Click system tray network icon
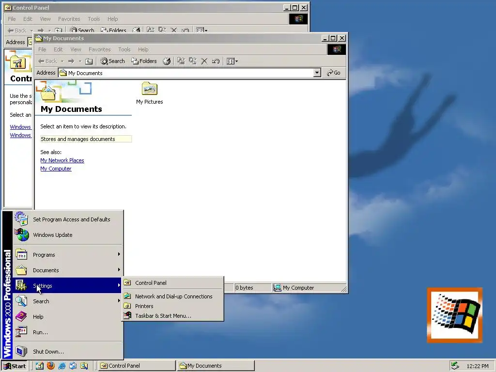The width and height of the screenshot is (496, 372). click(x=455, y=366)
